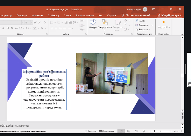Expand the Заменить dropdown arrow
This screenshot has height=136, width=191.
click(x=152, y=25)
